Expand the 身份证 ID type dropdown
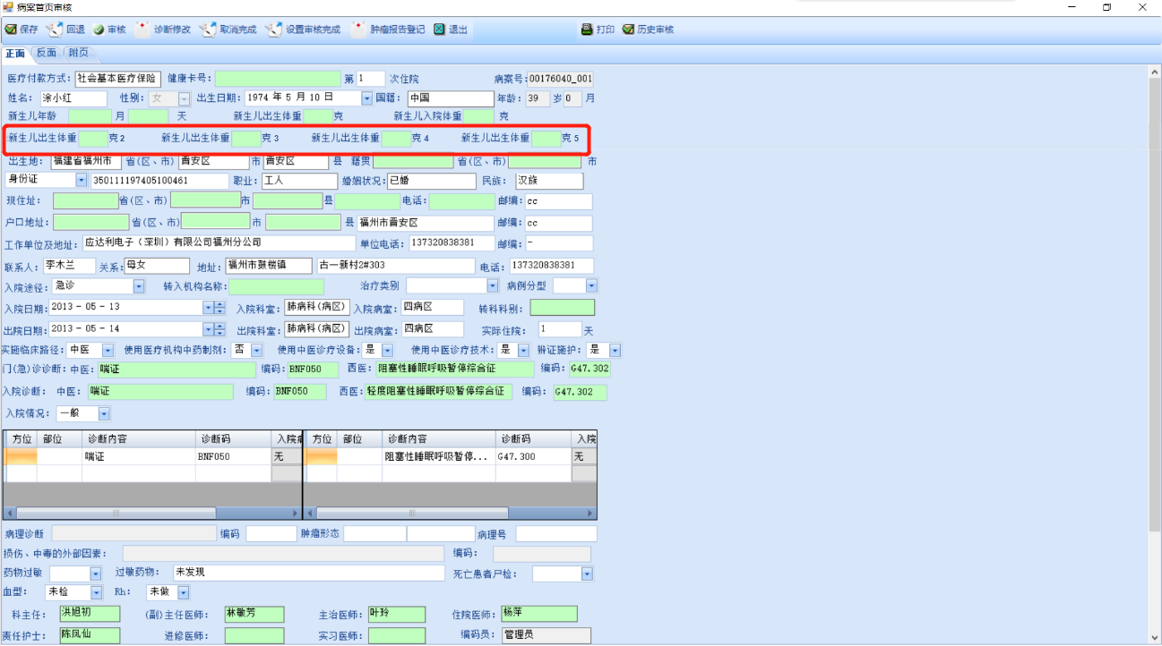1162x646 pixels. 82,180
